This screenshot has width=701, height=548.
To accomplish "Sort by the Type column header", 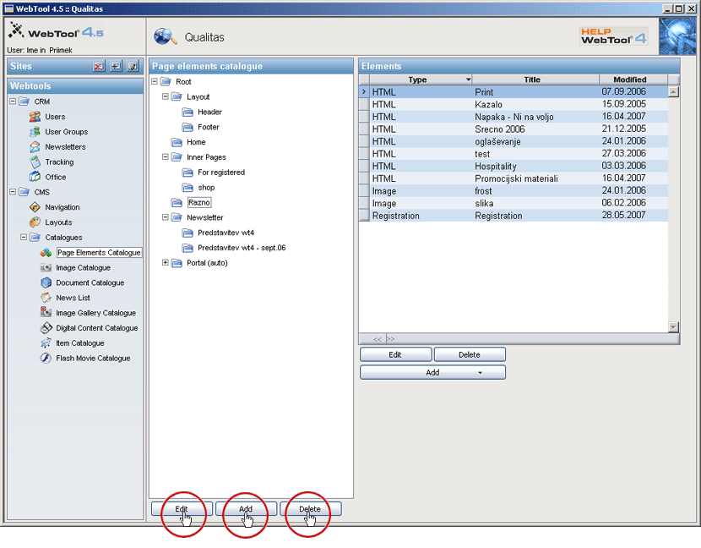I will tap(418, 79).
